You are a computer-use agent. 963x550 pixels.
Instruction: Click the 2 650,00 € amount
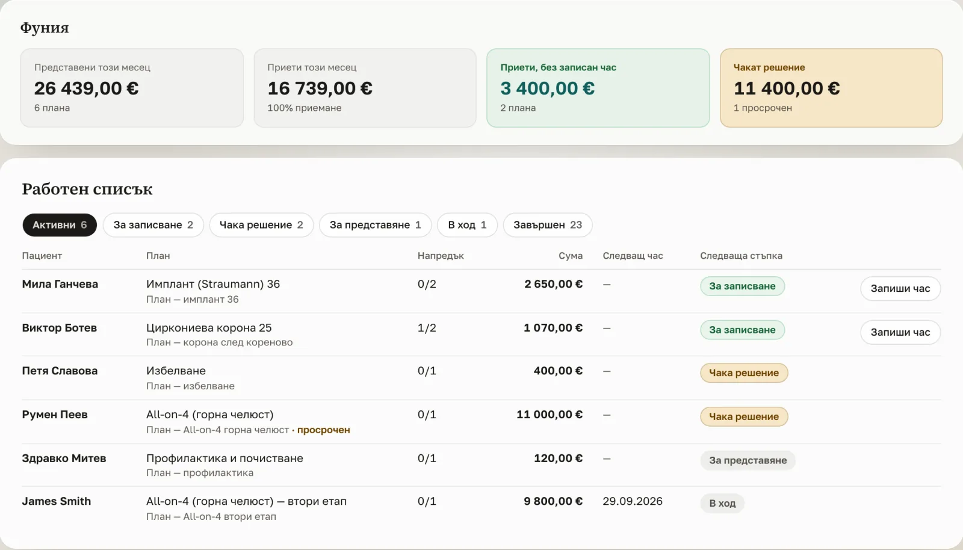coord(553,284)
